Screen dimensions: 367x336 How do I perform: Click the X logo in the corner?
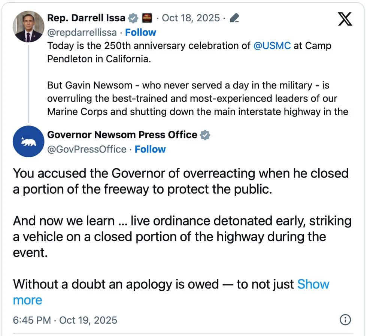coord(344,18)
